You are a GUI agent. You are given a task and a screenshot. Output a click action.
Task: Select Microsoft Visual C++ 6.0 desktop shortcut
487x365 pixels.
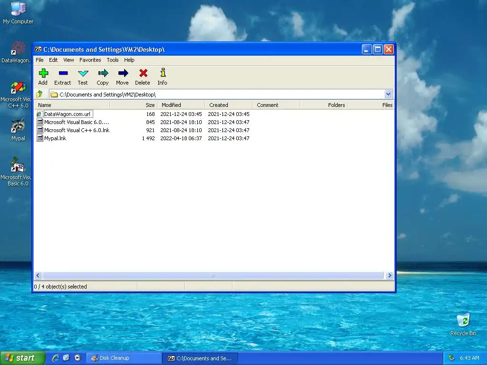coord(16,95)
